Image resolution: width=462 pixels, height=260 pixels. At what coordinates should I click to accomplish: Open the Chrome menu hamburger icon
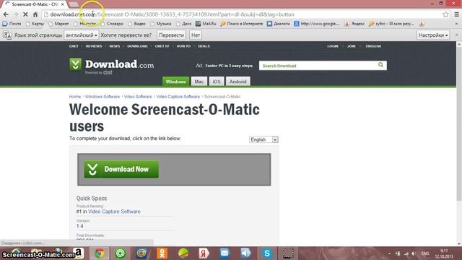coord(457,14)
